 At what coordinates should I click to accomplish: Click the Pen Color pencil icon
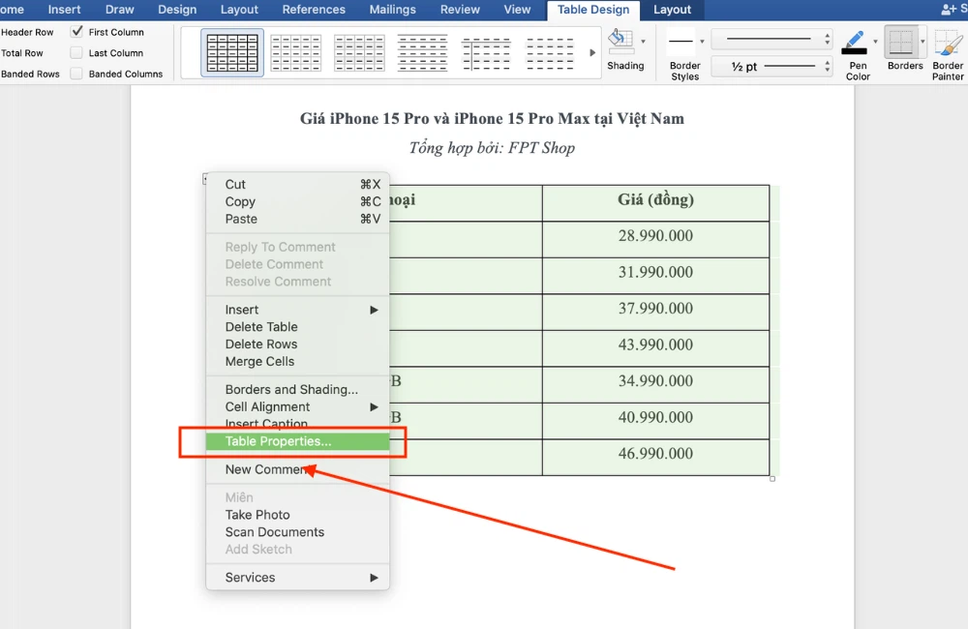[856, 41]
